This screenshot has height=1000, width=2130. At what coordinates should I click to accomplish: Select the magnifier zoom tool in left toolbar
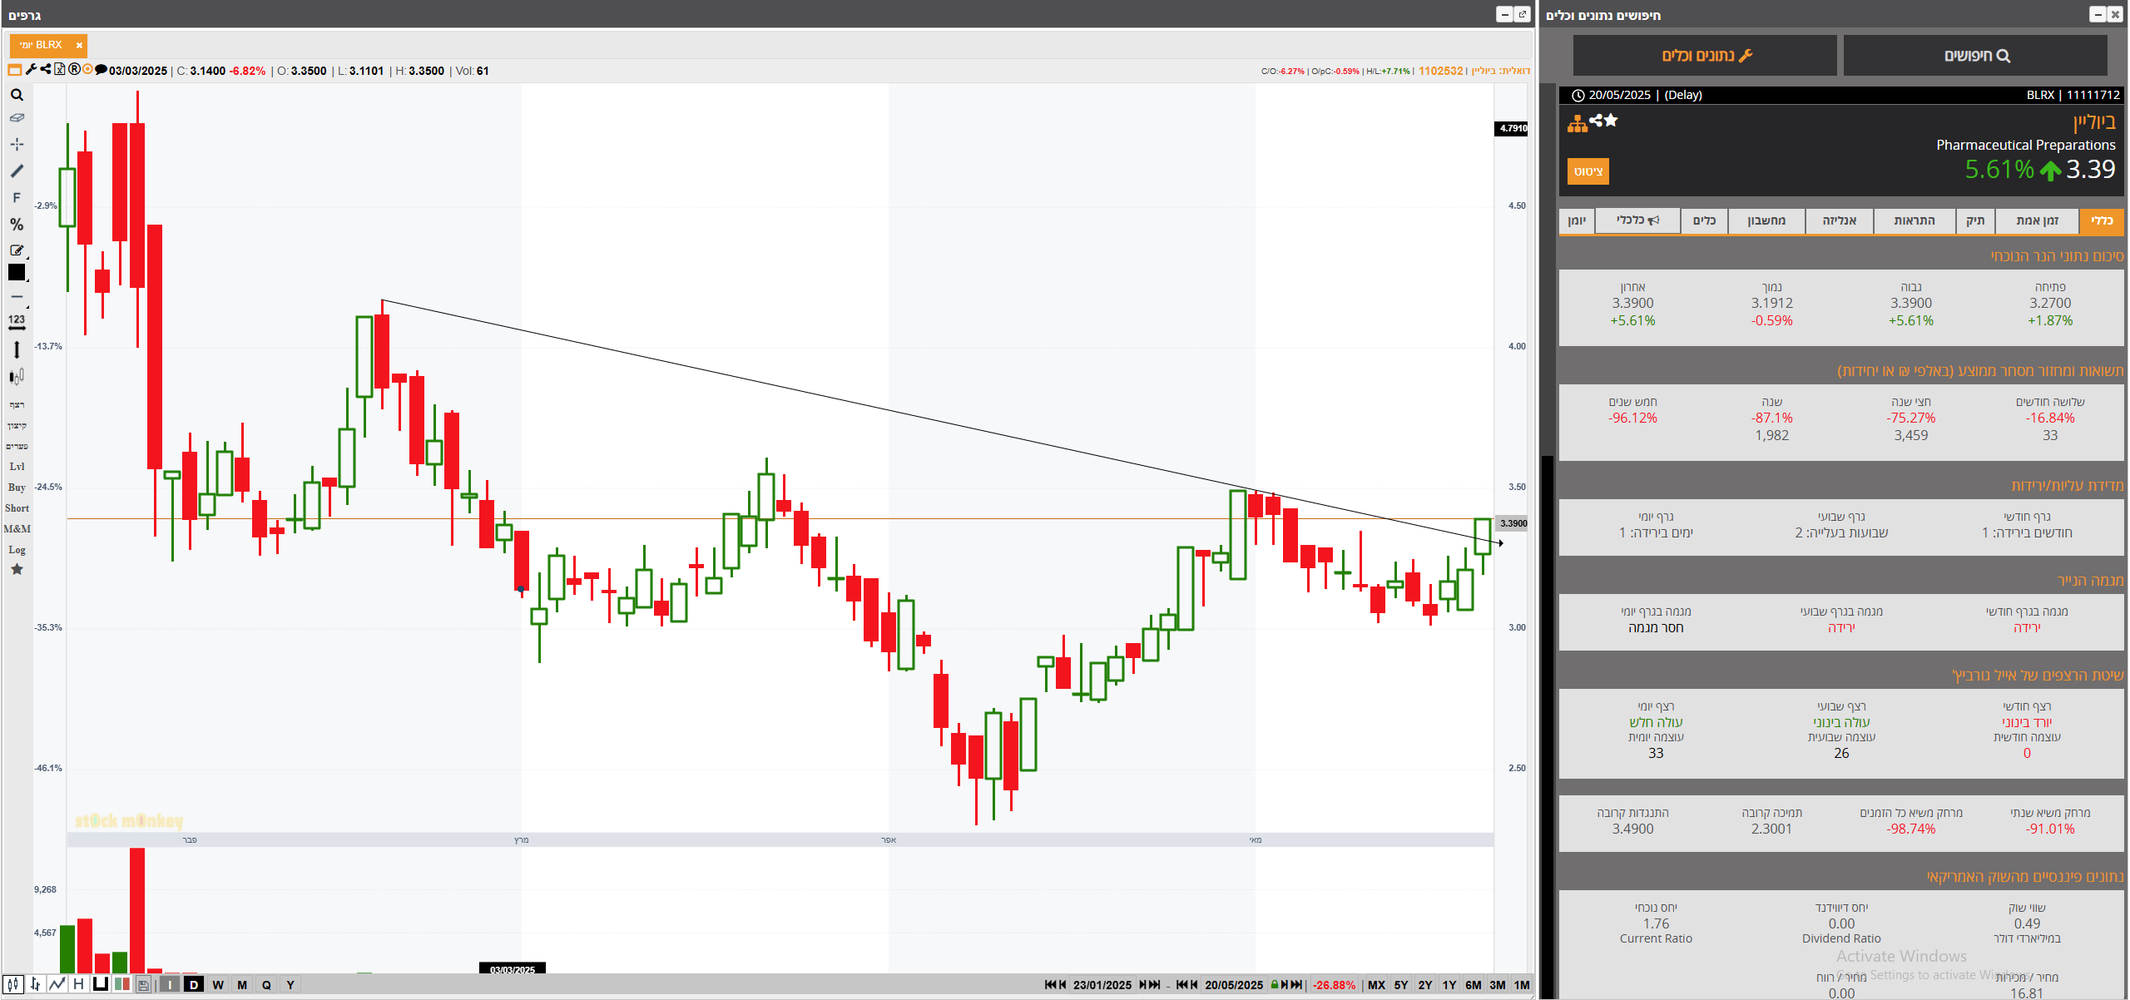[x=17, y=95]
